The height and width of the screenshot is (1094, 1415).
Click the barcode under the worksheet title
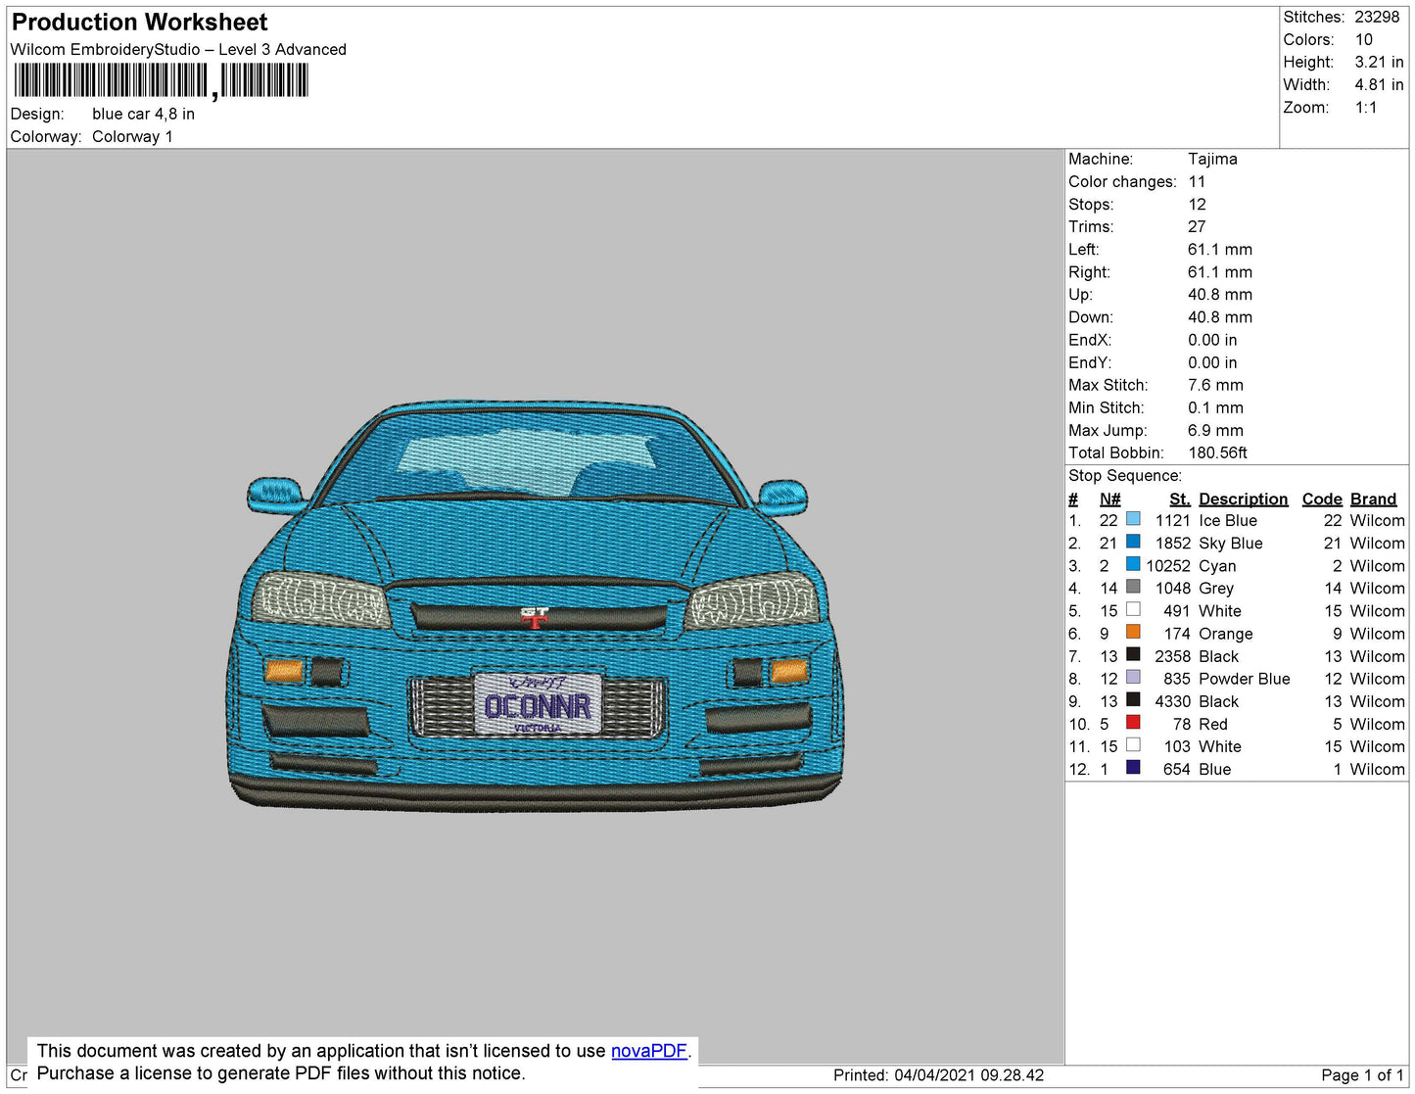coord(162,80)
